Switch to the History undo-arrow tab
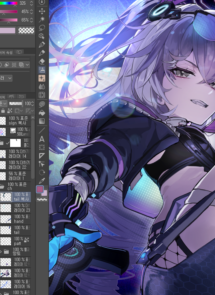 [x=21, y=97]
